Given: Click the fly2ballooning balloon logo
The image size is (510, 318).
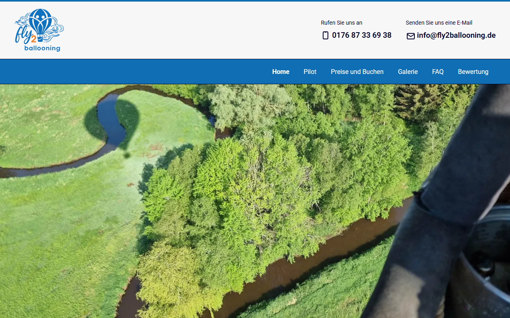Looking at the screenshot, I should tap(39, 30).
